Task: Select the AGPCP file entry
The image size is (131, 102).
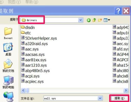Action: 120,60
